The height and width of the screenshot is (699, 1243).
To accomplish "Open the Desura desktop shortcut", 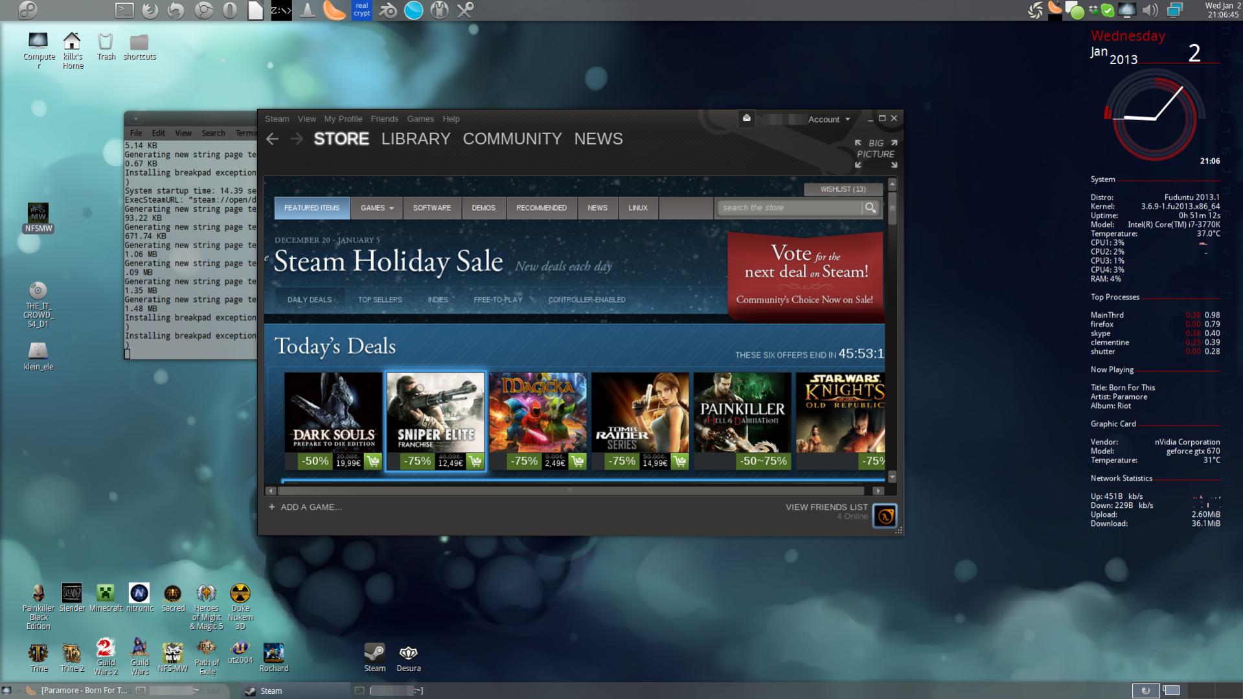I will coord(408,657).
